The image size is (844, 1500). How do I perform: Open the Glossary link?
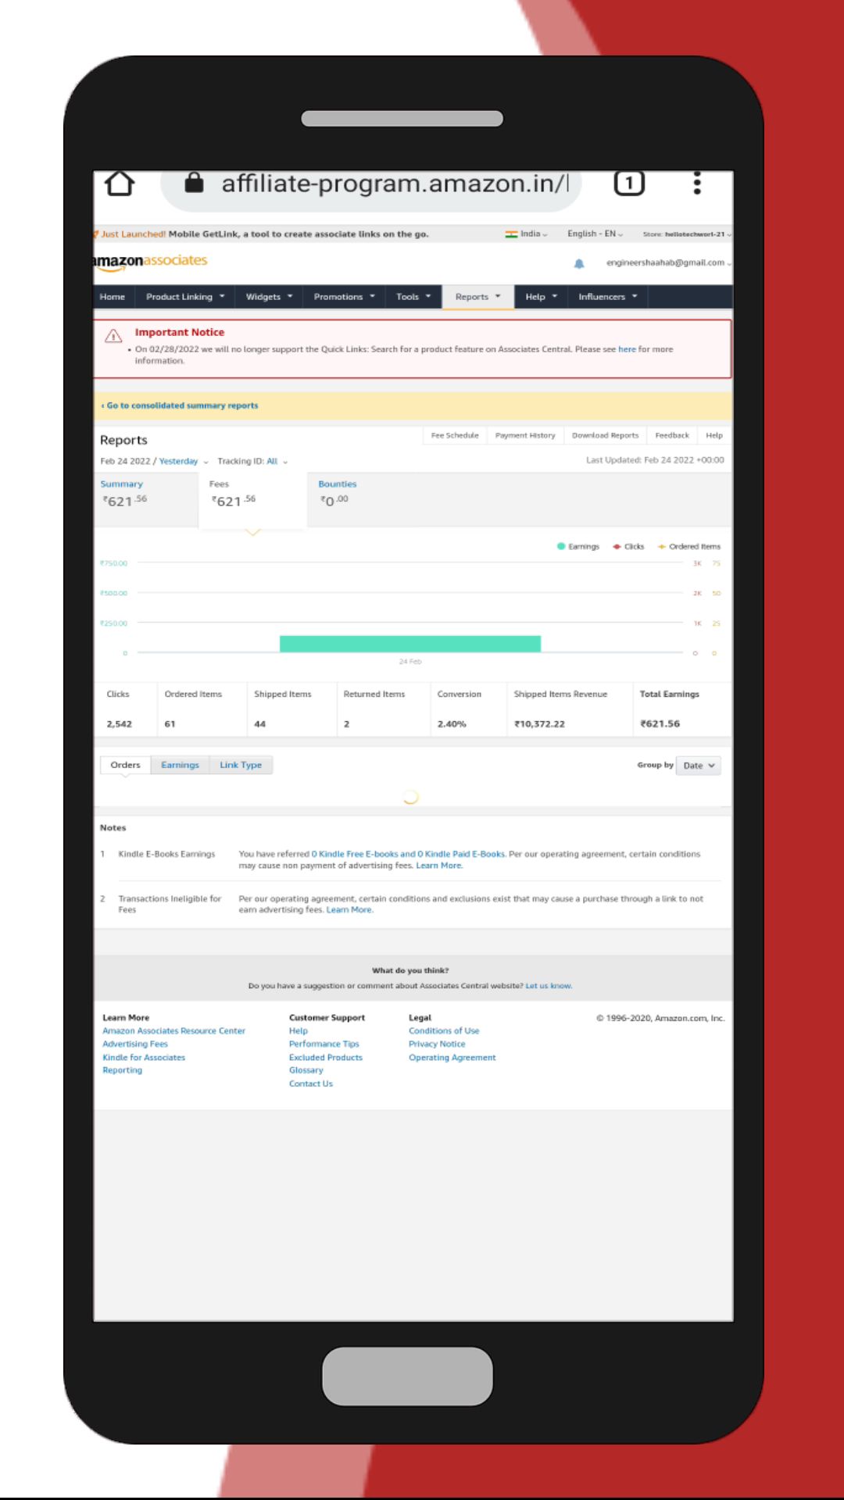[x=306, y=1070]
